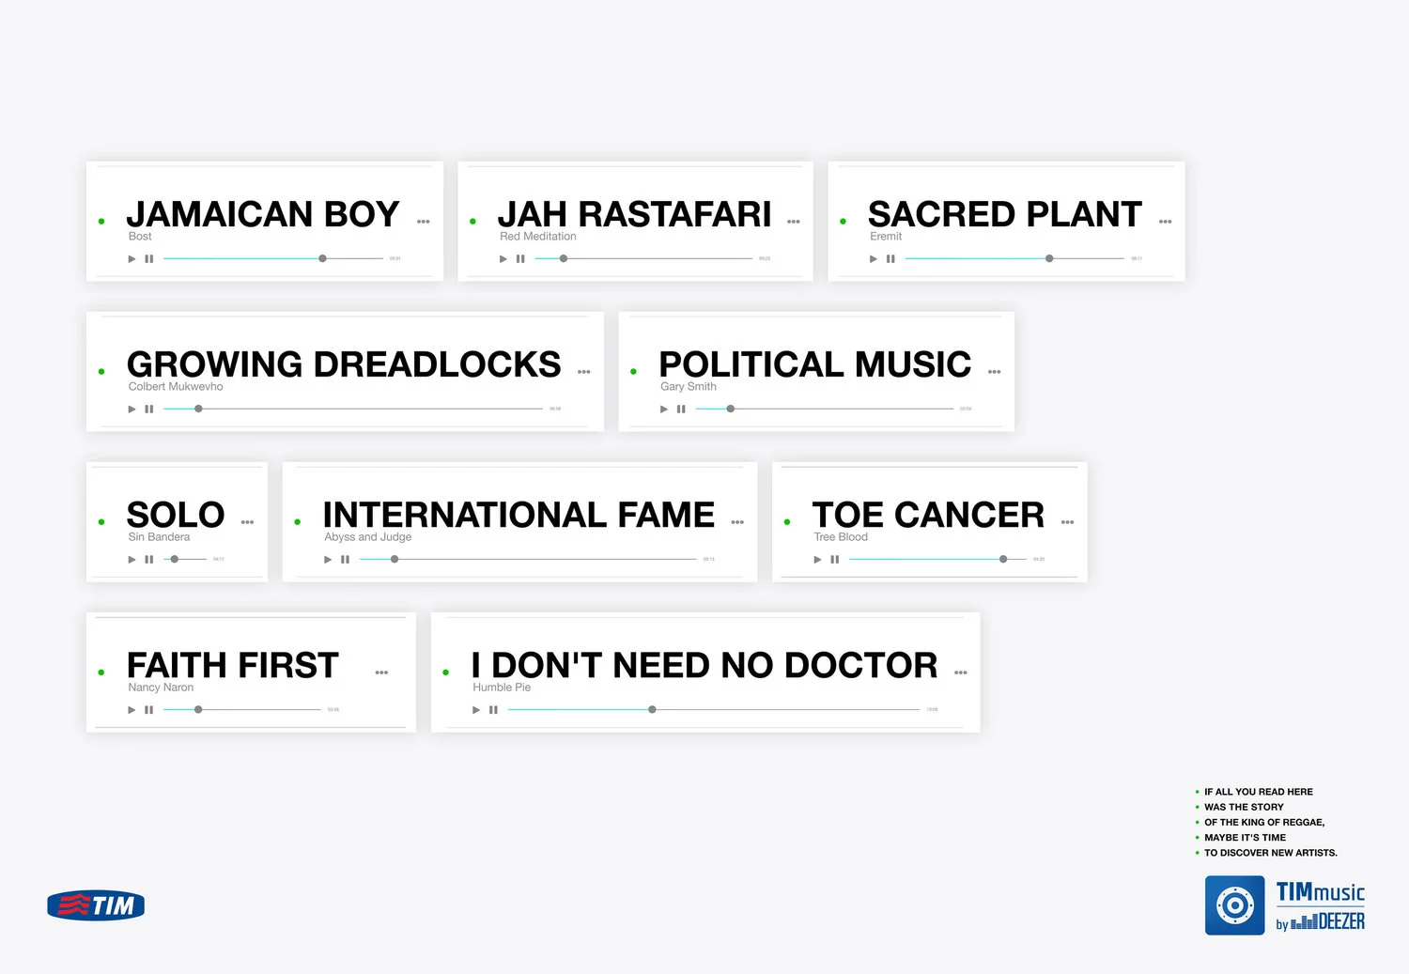Open the three-dot menu on GROWING DREADLOCKS

tap(583, 372)
